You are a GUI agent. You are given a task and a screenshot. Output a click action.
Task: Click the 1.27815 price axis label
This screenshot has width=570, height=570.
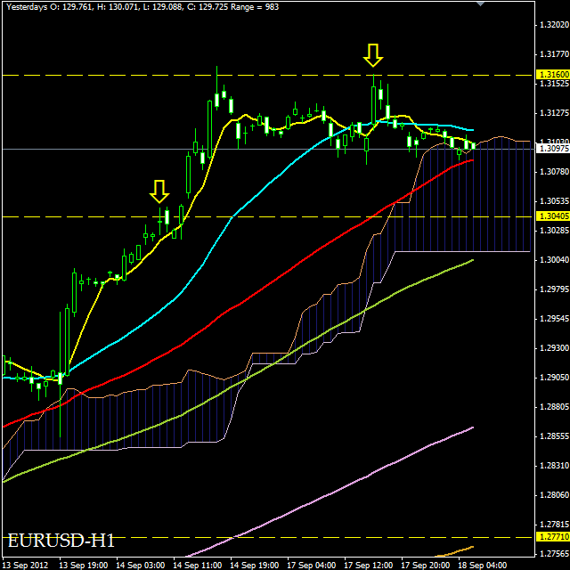click(554, 525)
